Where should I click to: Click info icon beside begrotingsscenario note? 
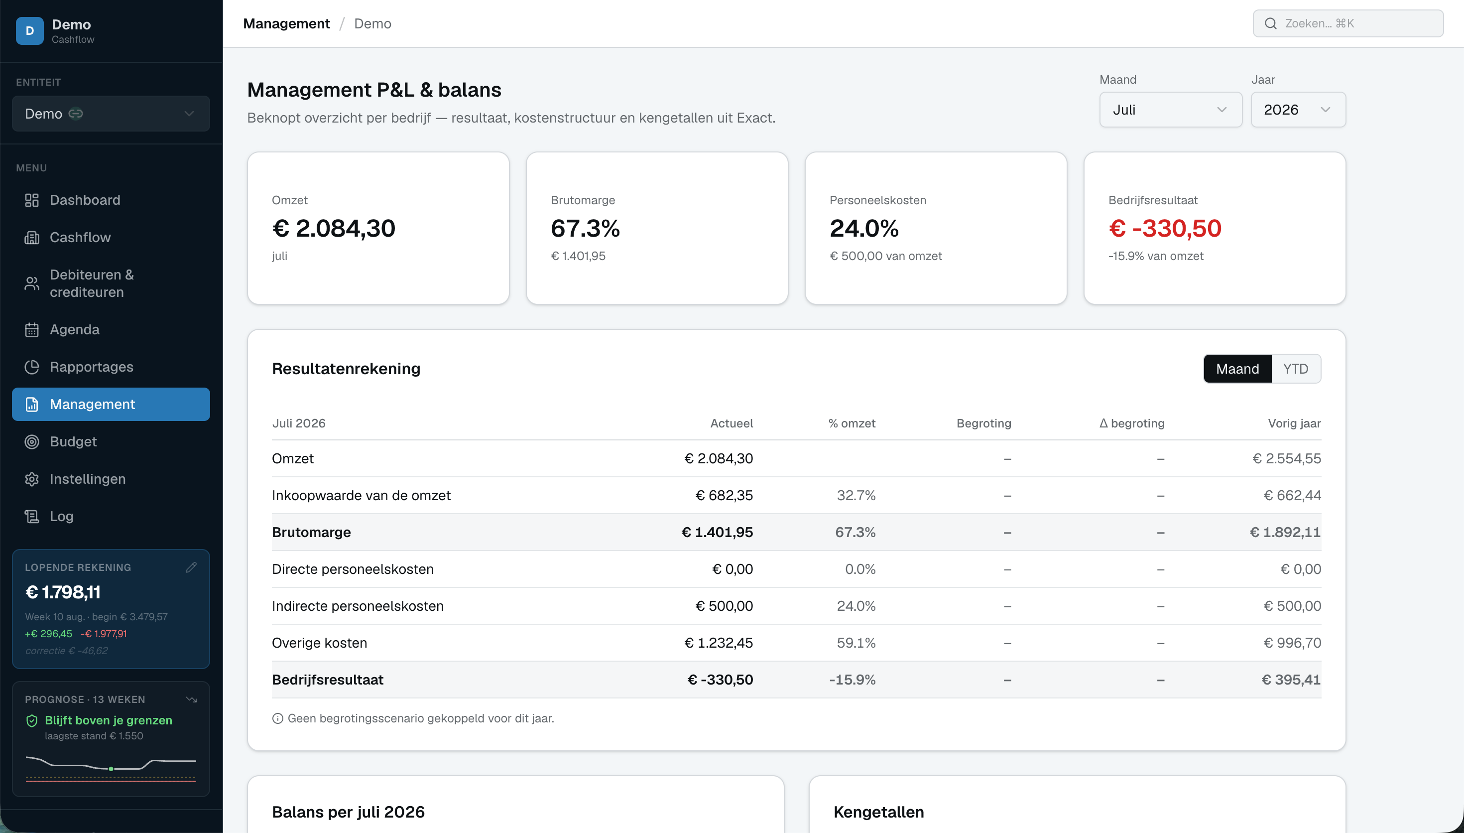pyautogui.click(x=277, y=718)
